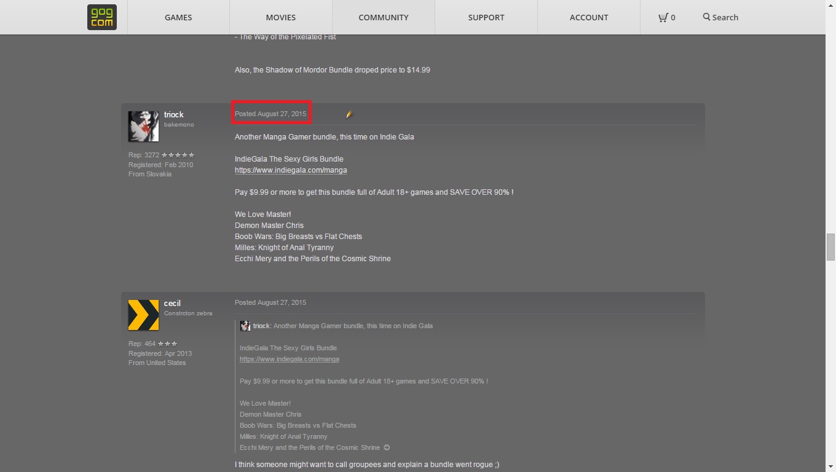Click 'IndieGala The Sexy Girls Bundle' in triock's post
The height and width of the screenshot is (472, 836).
point(289,159)
